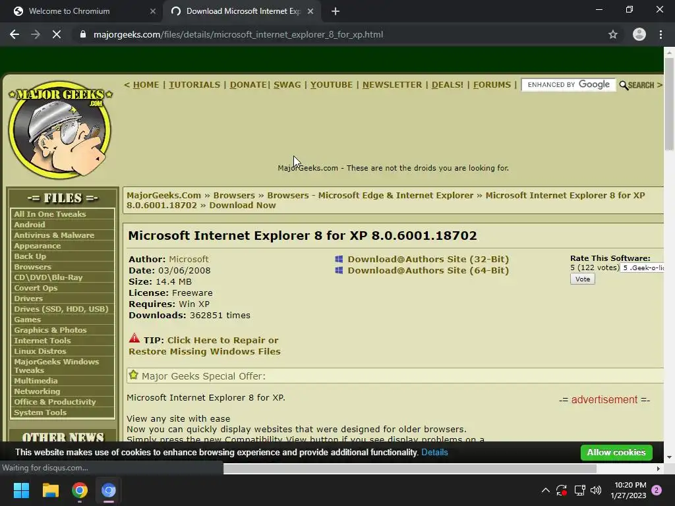675x506 pixels.
Task: Open the Chromium profile avatar
Action: pyautogui.click(x=639, y=34)
